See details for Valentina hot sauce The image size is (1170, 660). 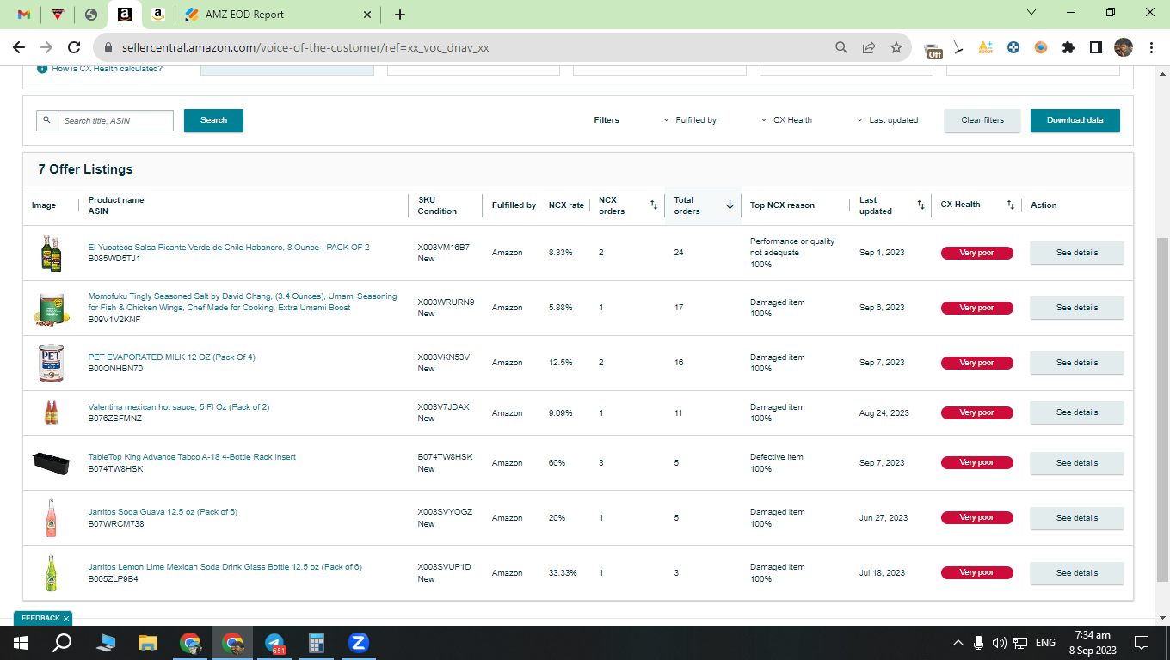coord(1077,412)
